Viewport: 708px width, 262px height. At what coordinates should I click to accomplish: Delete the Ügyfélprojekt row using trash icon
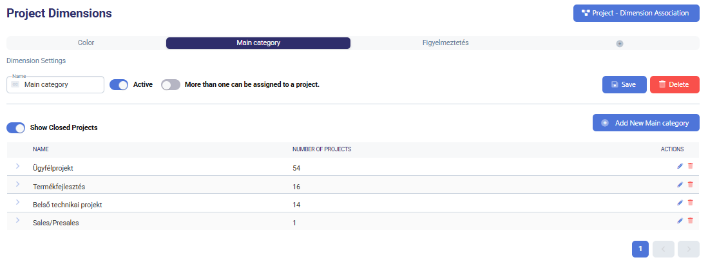(691, 166)
